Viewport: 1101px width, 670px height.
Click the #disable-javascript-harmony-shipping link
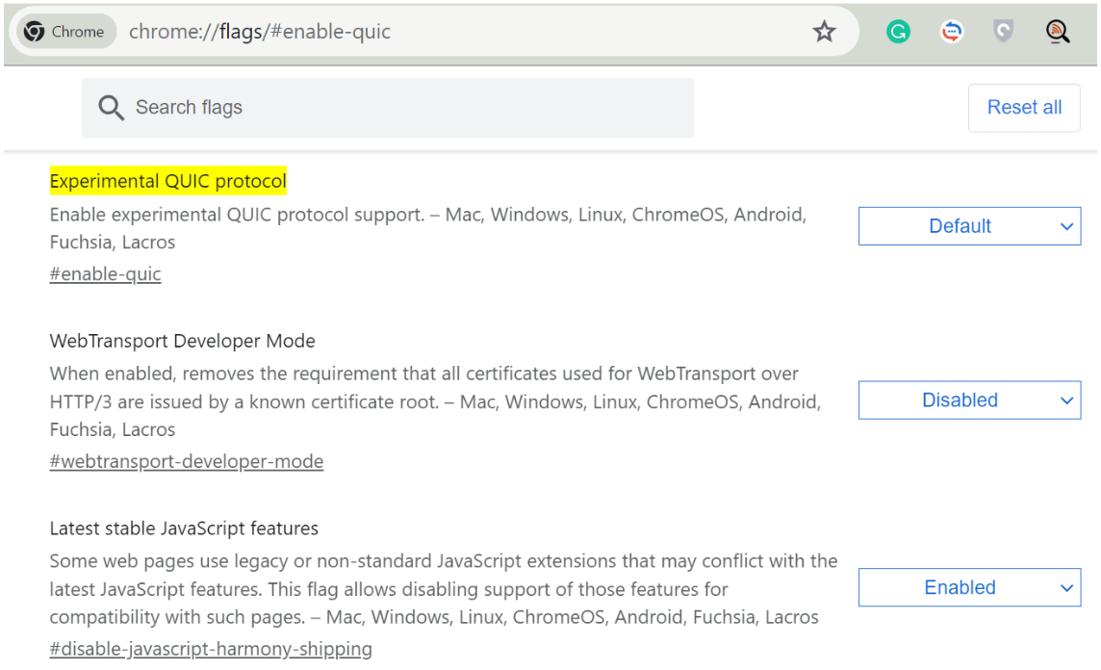(x=211, y=649)
